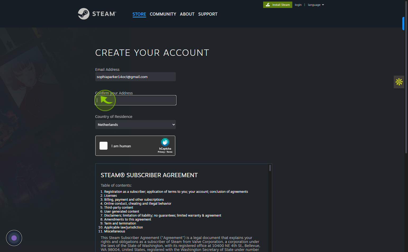The width and height of the screenshot is (408, 252).
Task: Open hCaptcha Terms link
Action: click(169, 152)
